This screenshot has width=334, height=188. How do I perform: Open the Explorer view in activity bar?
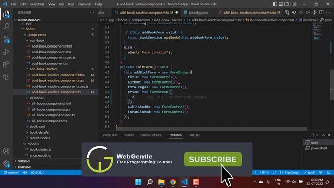click(6, 14)
